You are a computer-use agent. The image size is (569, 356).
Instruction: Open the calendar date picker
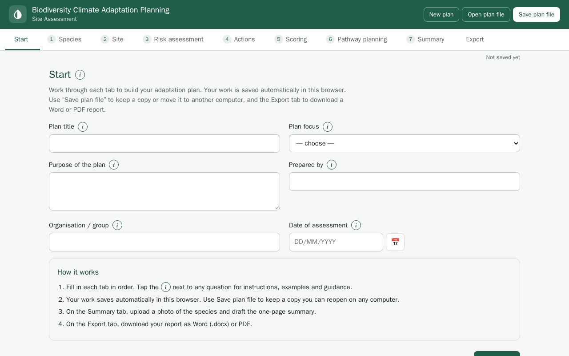pyautogui.click(x=395, y=242)
